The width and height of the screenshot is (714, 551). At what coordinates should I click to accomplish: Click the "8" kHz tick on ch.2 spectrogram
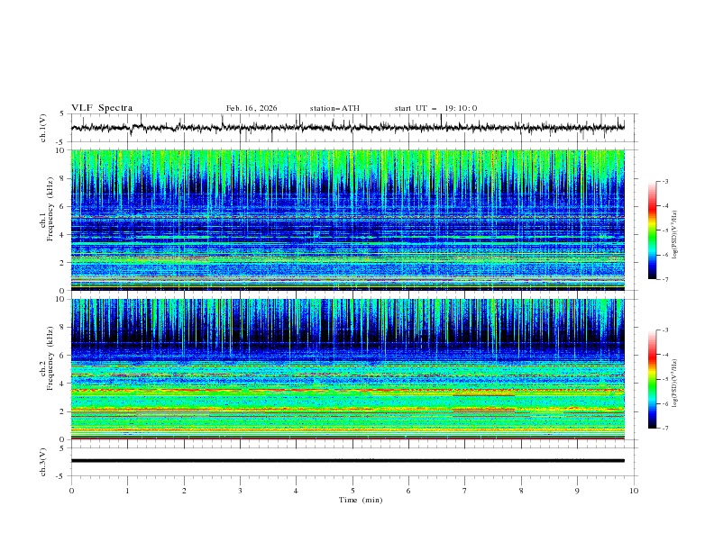point(63,328)
